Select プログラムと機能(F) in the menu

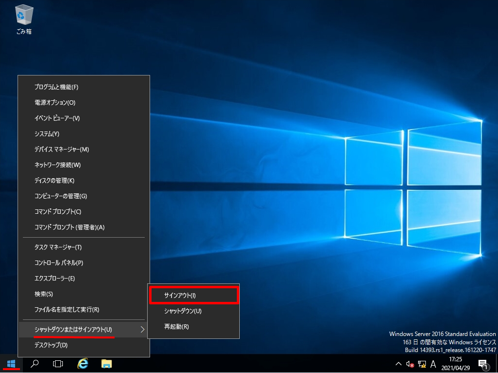click(84, 87)
